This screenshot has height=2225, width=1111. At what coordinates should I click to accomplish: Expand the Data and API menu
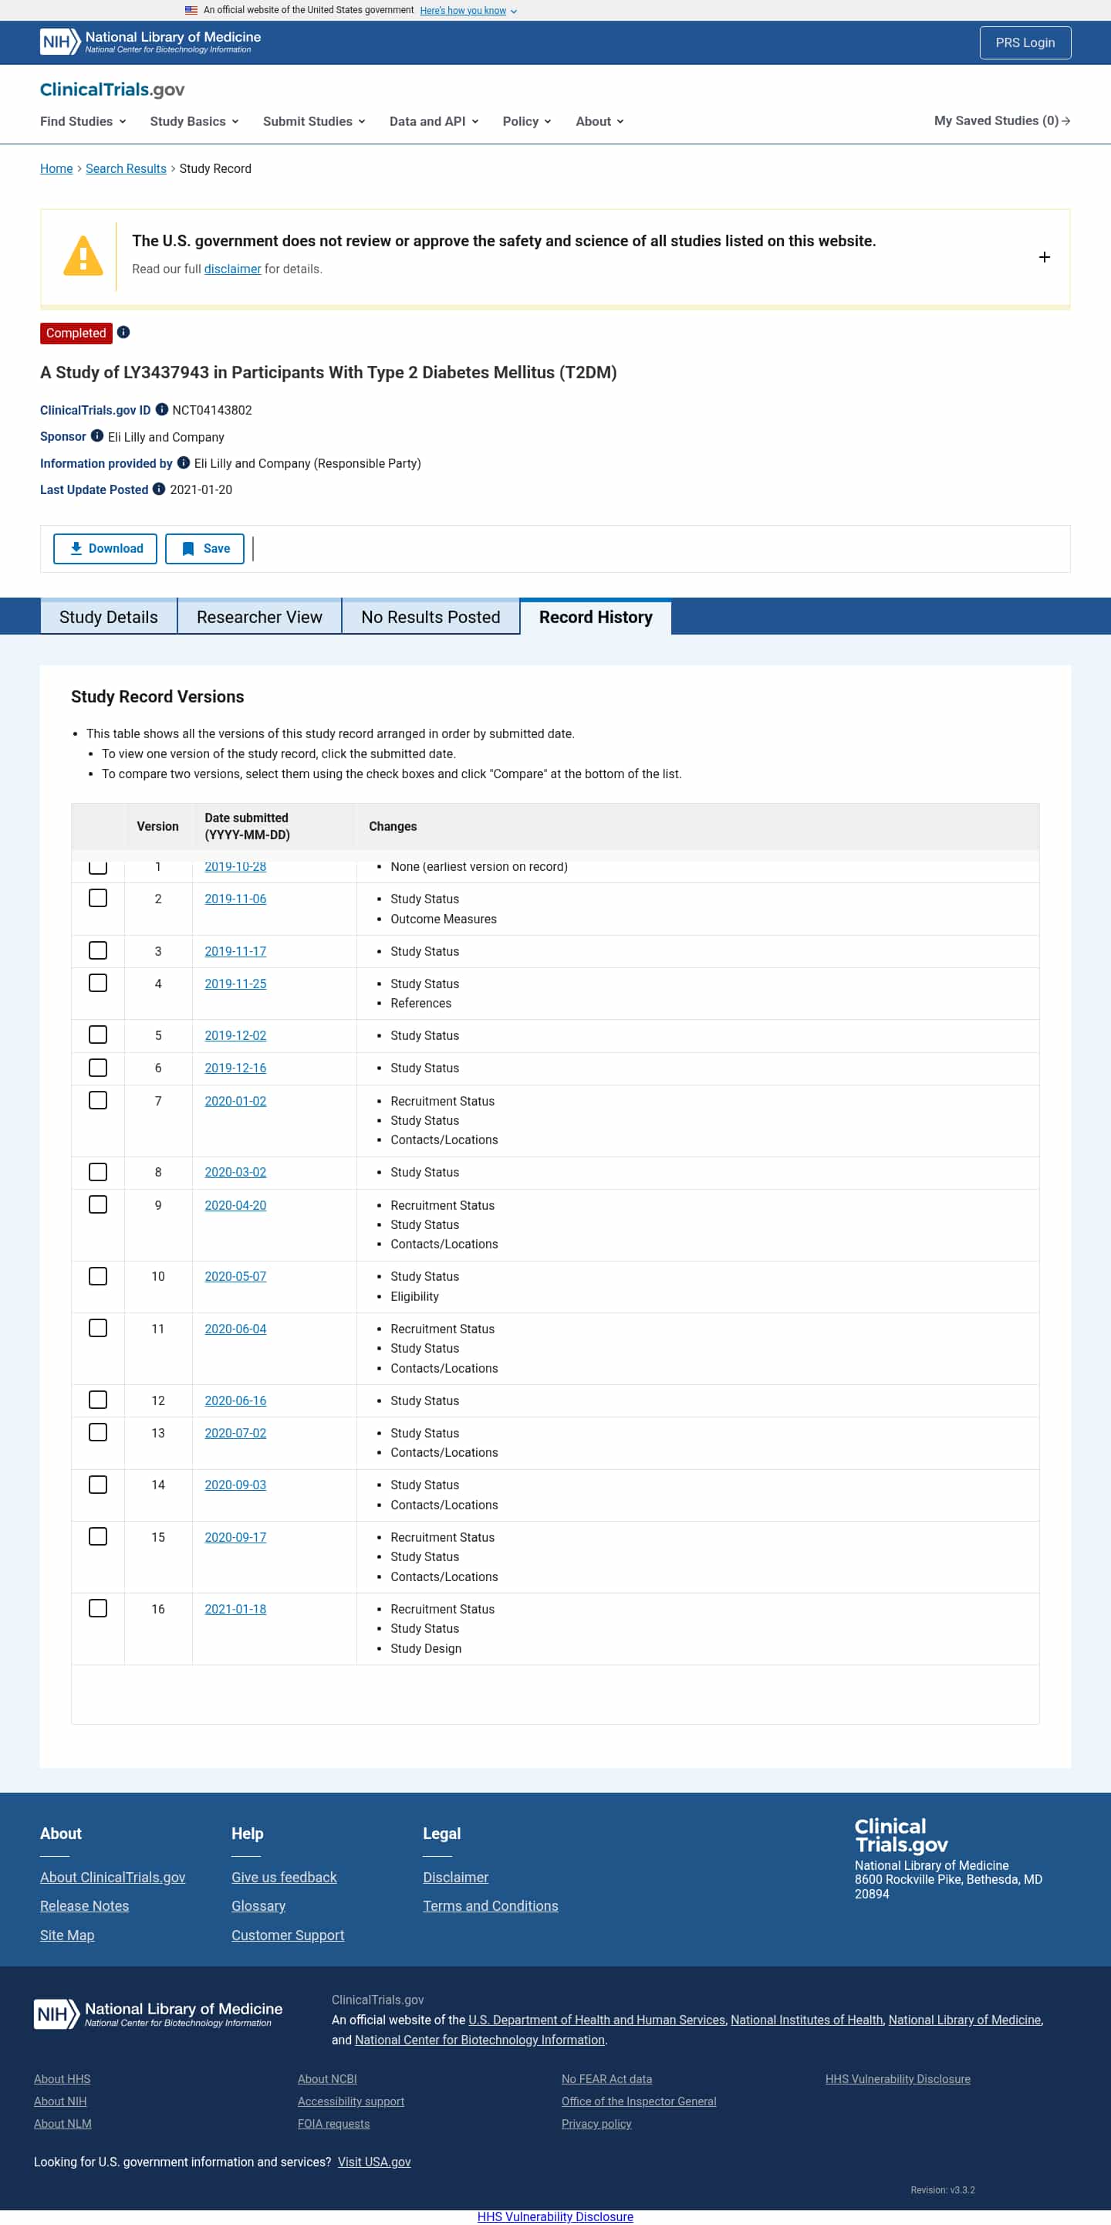434,122
